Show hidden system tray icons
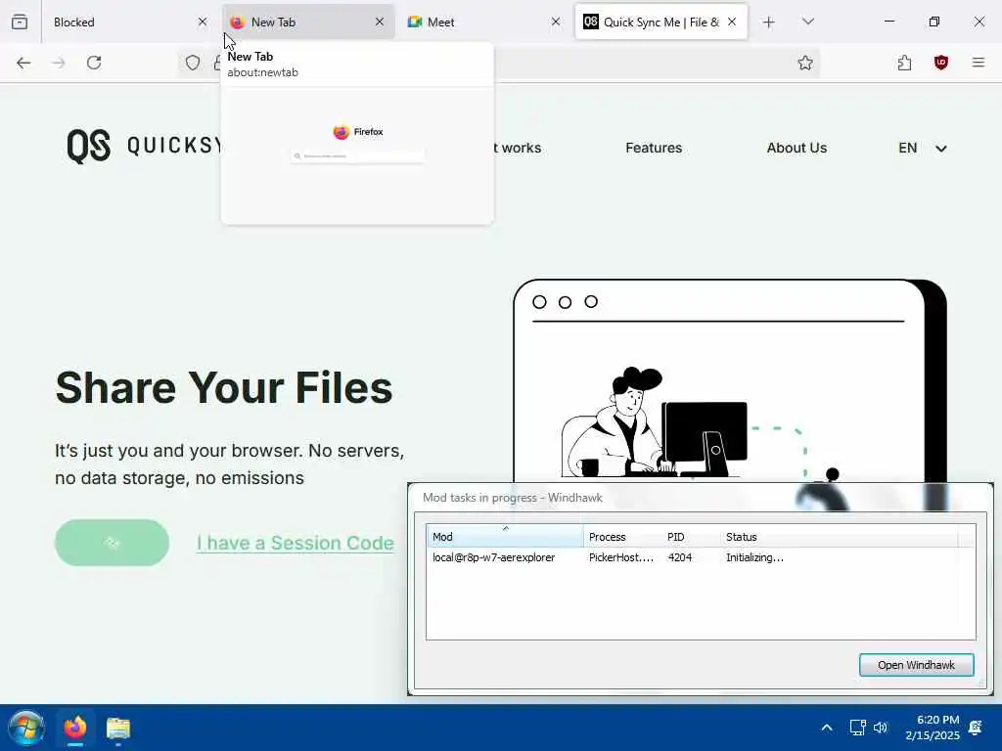This screenshot has height=751, width=1002. click(826, 728)
